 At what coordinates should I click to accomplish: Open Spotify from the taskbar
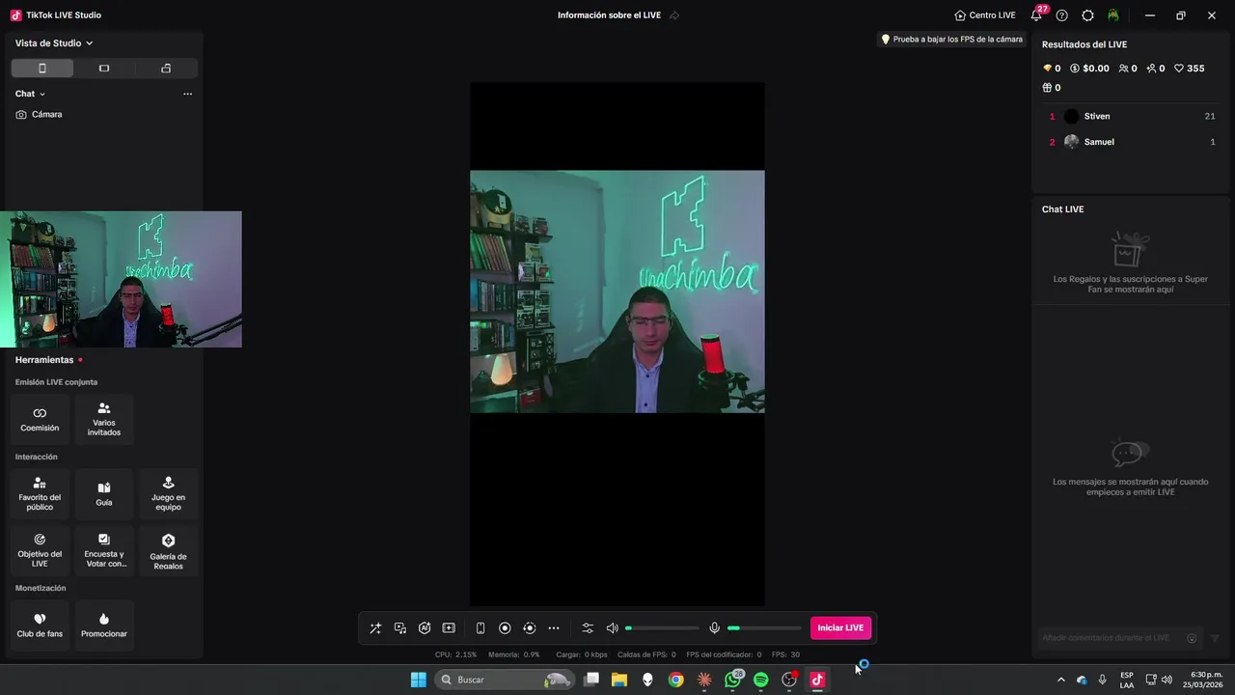760,680
